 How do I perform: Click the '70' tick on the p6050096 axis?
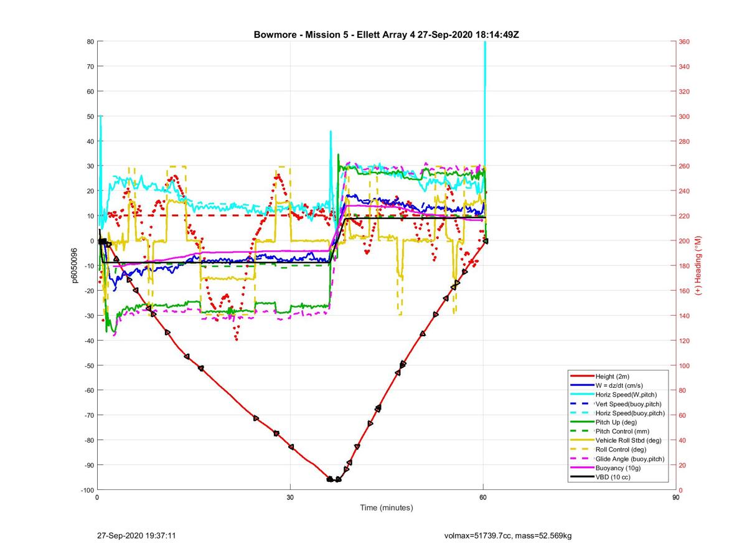(90, 67)
